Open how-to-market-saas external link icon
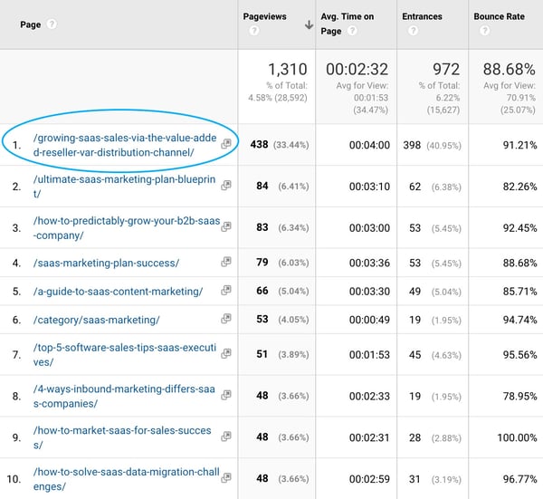This screenshot has height=499, width=543. coord(225,437)
